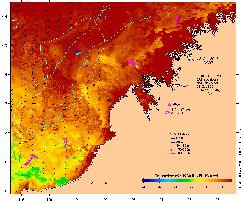244x202 pixels.
Task: Click the longitude axis label 124
Action: [x=161, y=200]
